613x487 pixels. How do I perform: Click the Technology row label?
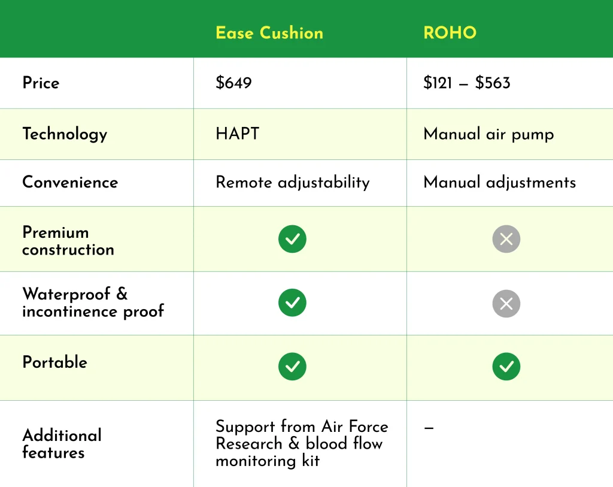[x=65, y=134]
